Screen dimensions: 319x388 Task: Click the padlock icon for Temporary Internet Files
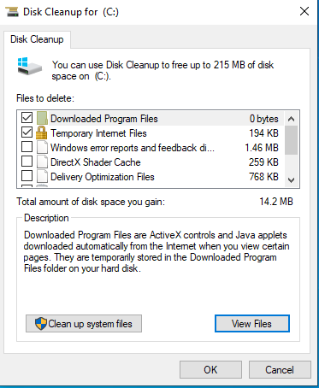[42, 132]
